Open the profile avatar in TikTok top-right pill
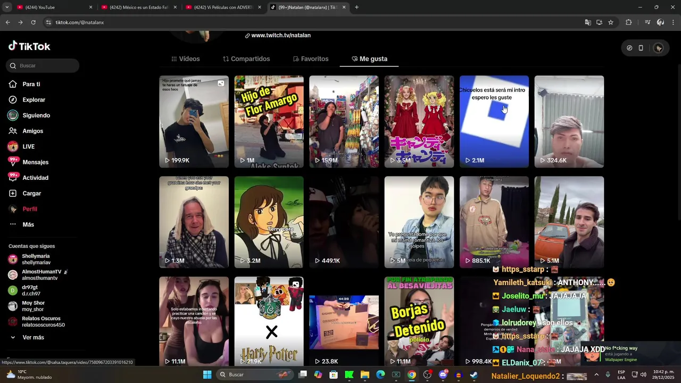 tap(659, 48)
